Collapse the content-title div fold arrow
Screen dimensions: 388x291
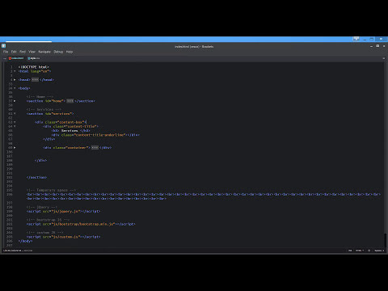15,126
